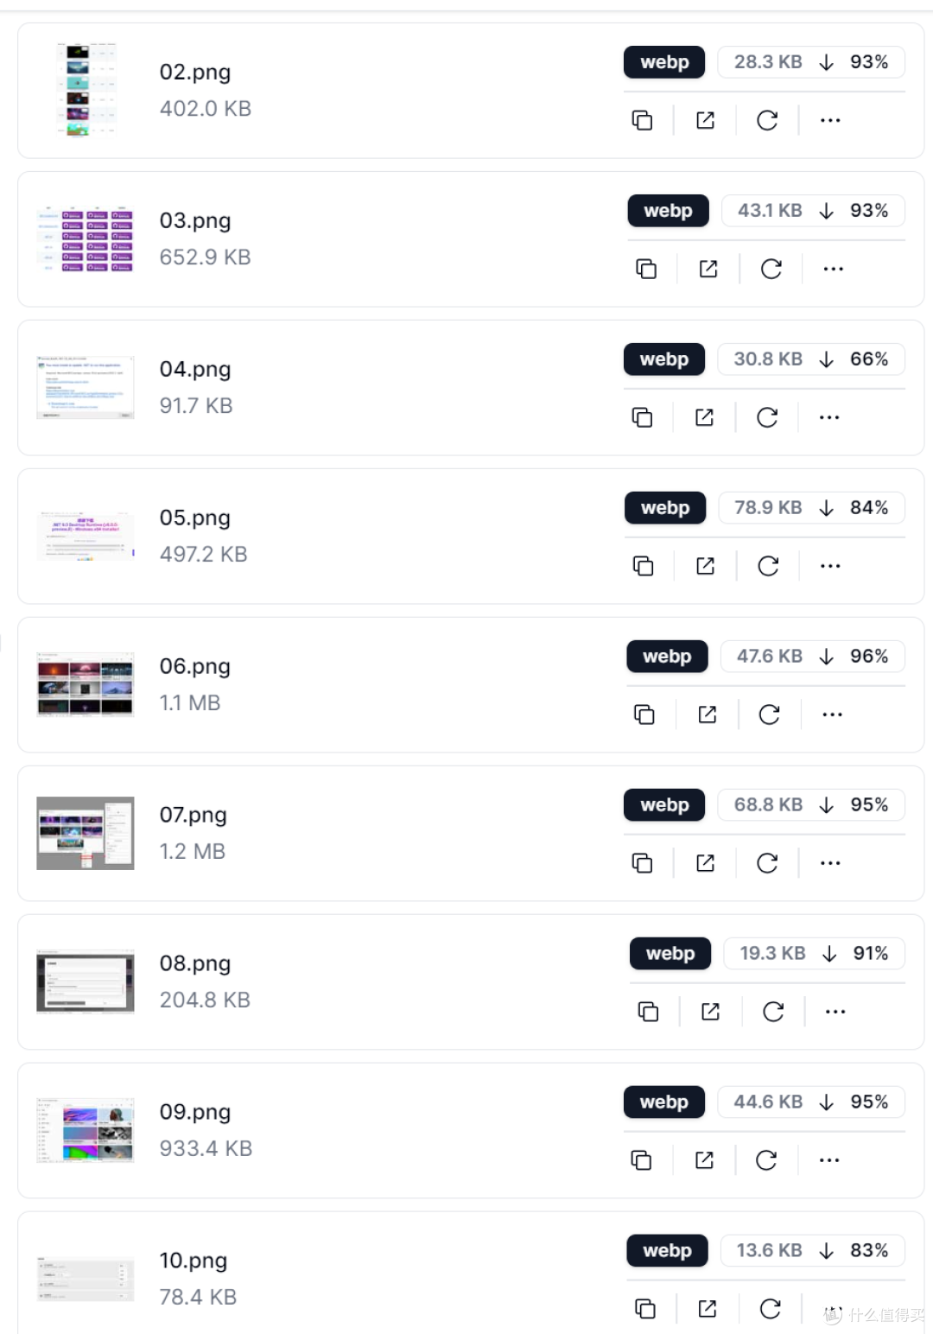Refresh conversion of 05.png
This screenshot has width=933, height=1334.
point(768,566)
